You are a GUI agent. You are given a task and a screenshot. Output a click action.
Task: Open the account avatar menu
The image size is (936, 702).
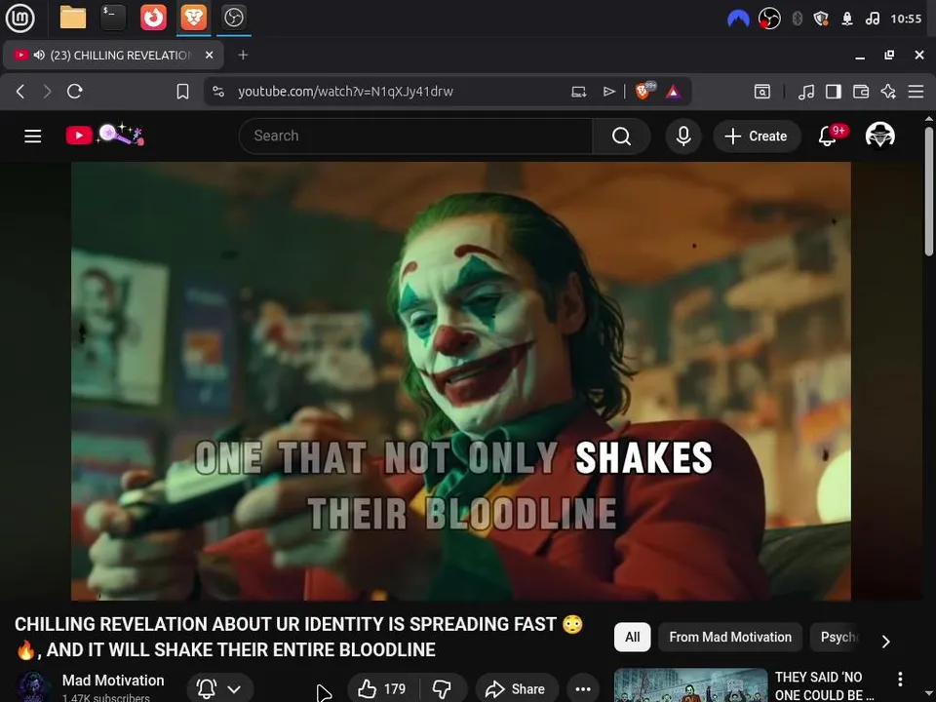click(x=879, y=136)
